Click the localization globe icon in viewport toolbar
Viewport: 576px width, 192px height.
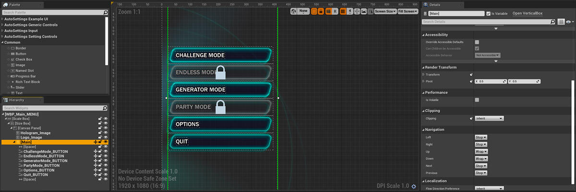[293, 11]
